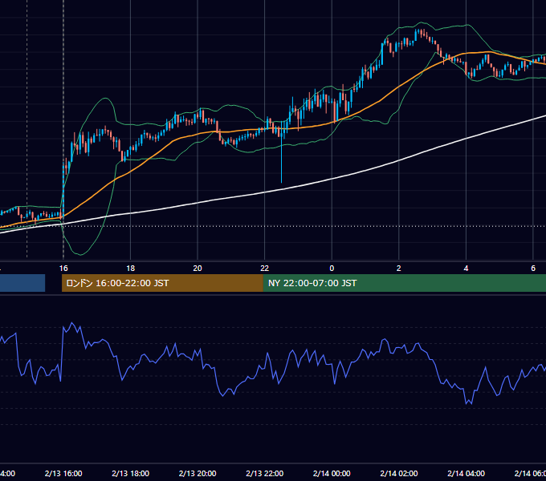Pick the 2/13 22:00 date label
Image resolution: width=546 pixels, height=481 pixels.
click(x=265, y=473)
